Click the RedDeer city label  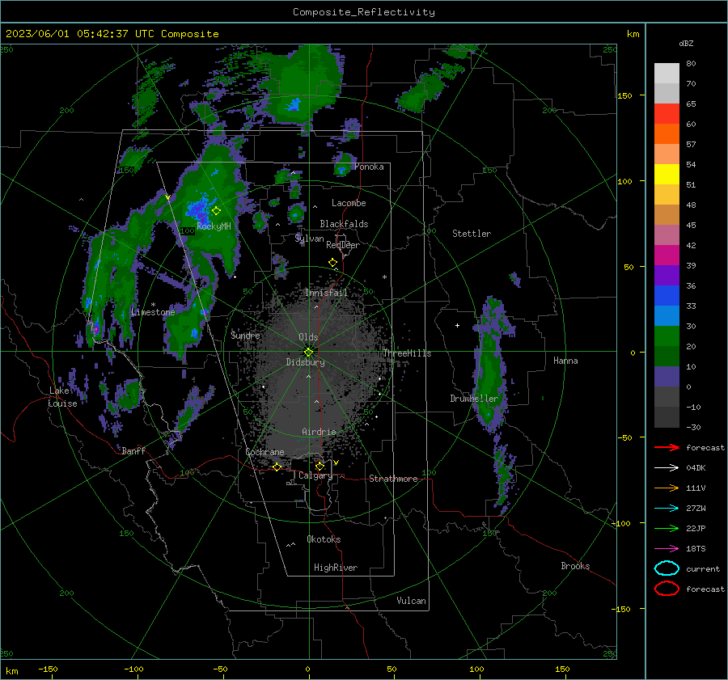[x=343, y=245]
